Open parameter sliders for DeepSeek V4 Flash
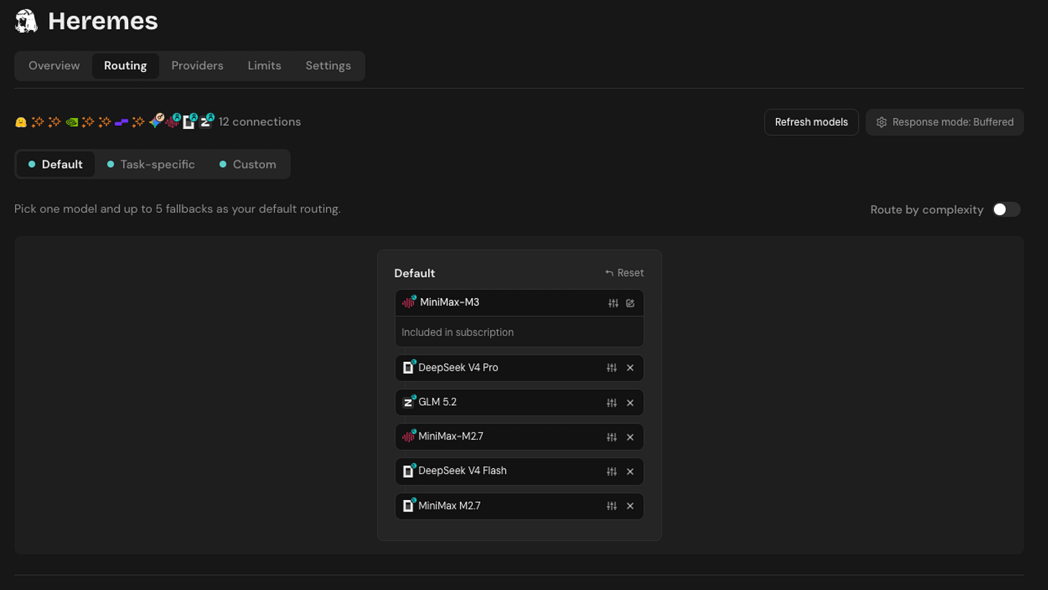Viewport: 1048px width, 590px height. coord(612,471)
